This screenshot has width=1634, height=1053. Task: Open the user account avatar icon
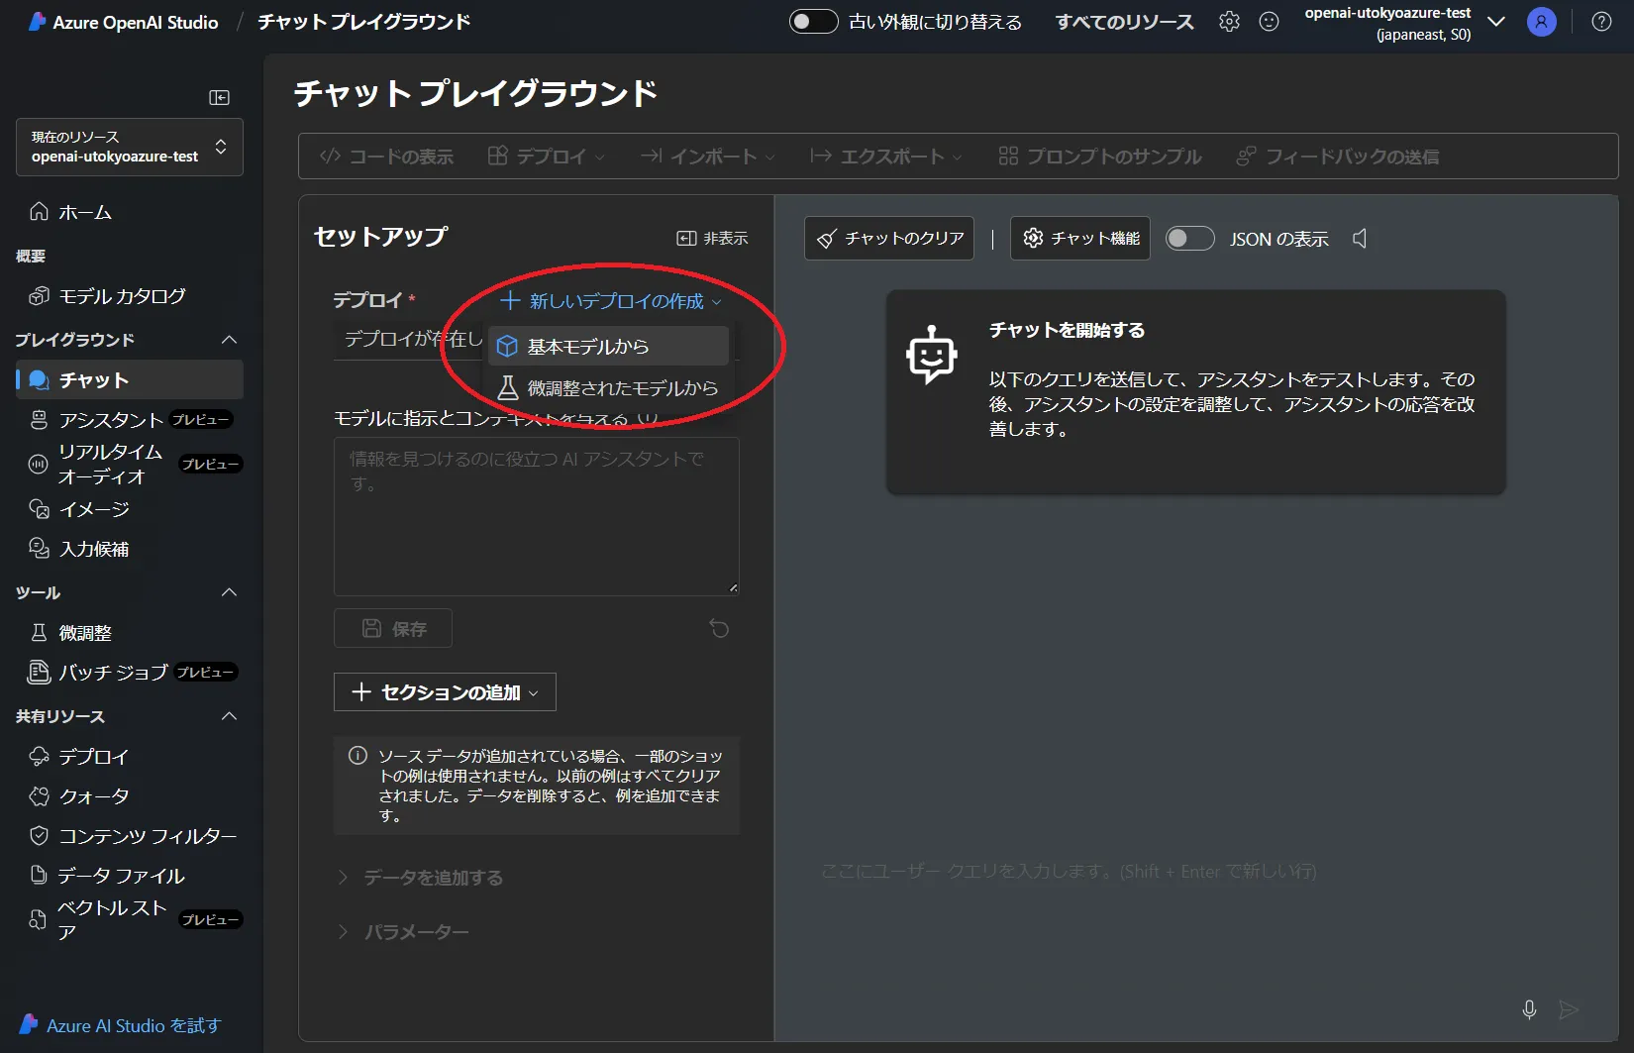pyautogui.click(x=1541, y=22)
